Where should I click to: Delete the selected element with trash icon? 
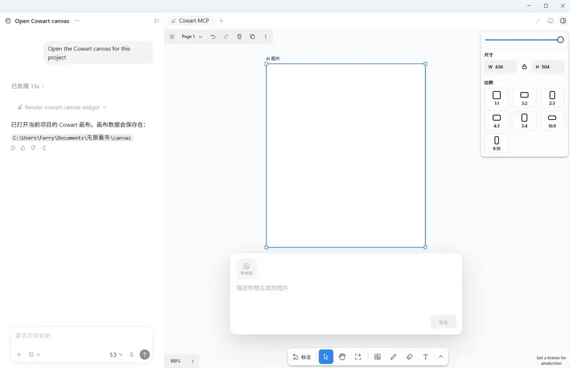(239, 37)
